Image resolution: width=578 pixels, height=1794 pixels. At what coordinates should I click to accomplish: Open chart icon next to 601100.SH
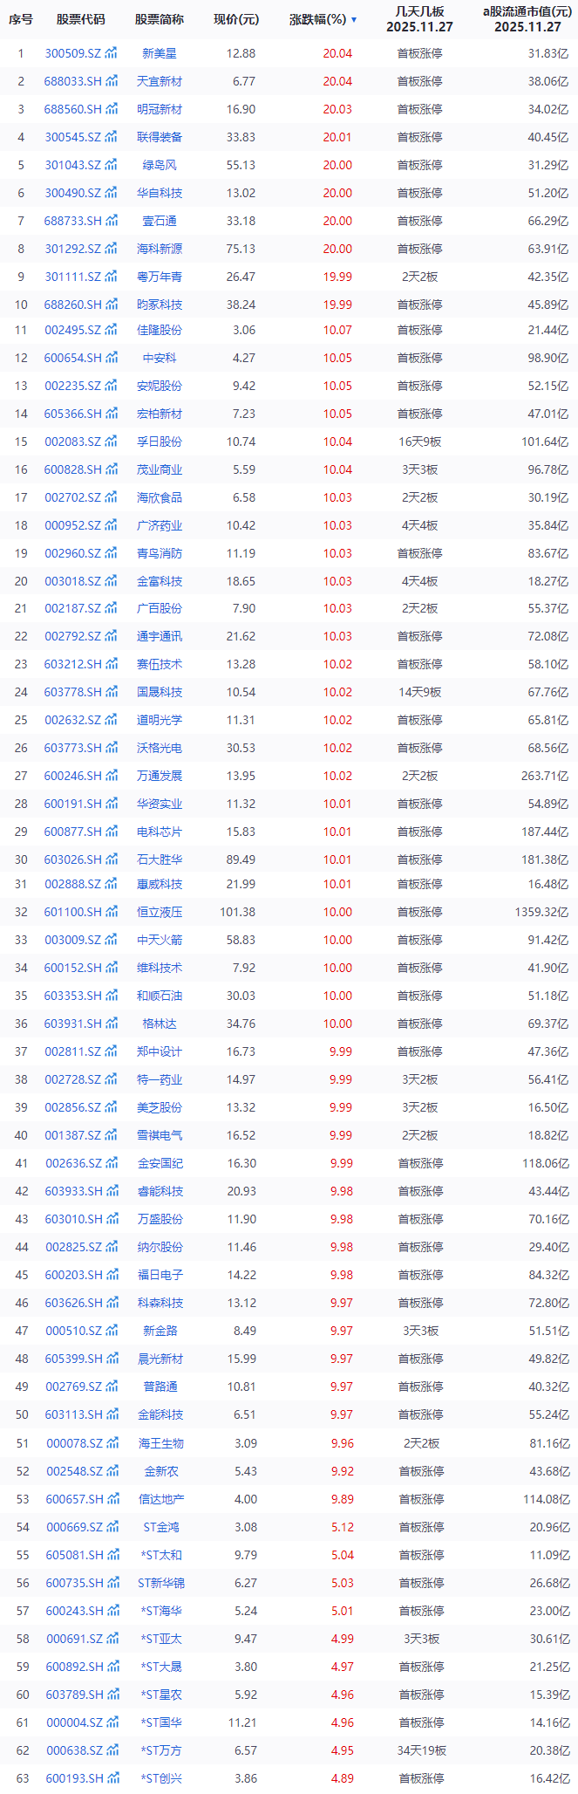112,912
